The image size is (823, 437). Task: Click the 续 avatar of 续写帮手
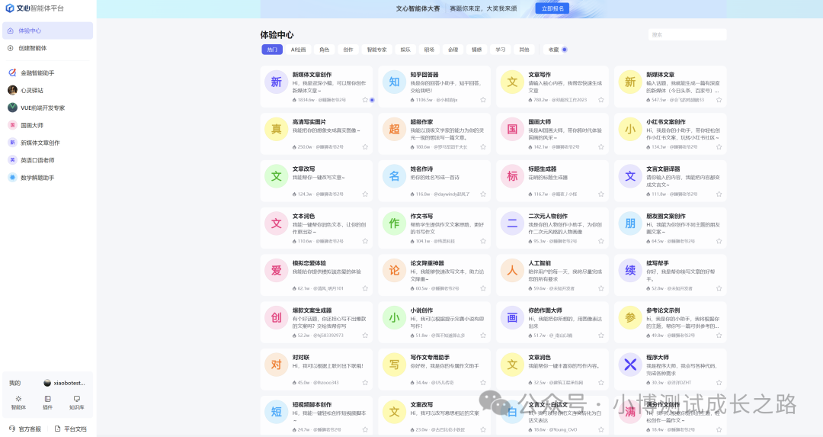tap(630, 271)
